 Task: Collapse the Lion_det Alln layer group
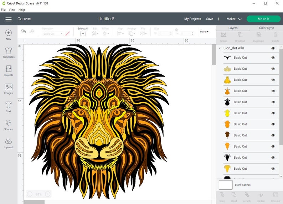pyautogui.click(x=220, y=48)
